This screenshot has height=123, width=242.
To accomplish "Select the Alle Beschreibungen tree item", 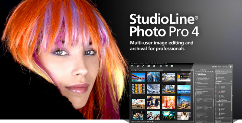I will click(202, 74).
